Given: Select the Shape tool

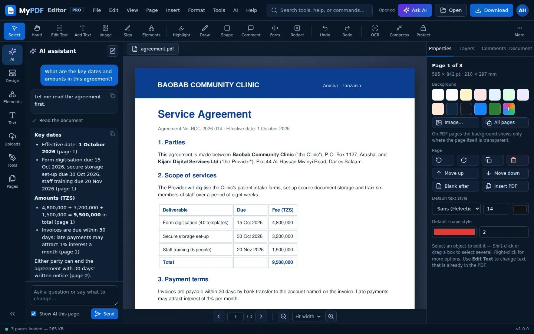Looking at the screenshot, I should (227, 31).
